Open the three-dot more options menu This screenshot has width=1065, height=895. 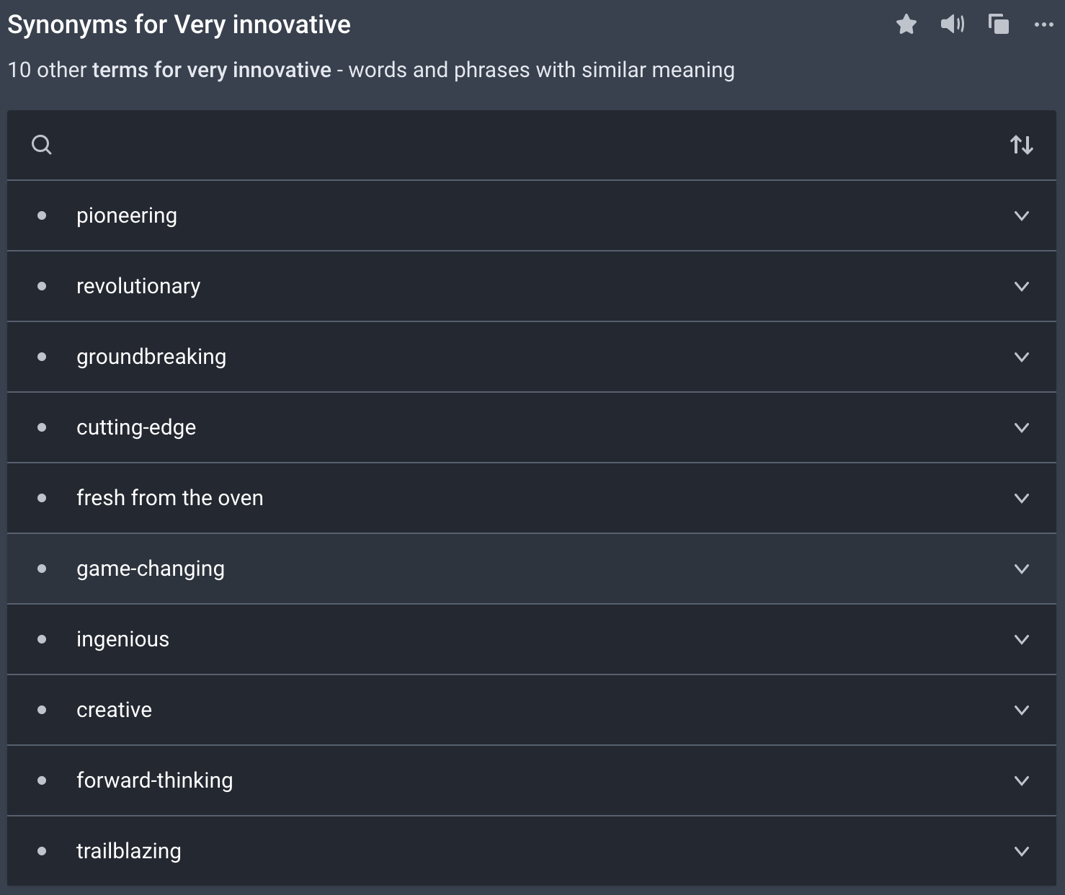pos(1043,25)
